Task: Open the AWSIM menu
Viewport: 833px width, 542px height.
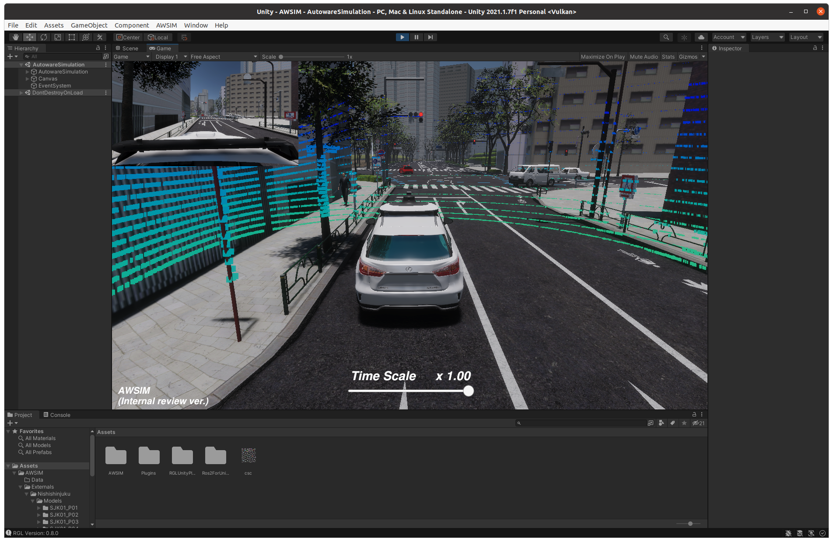Action: [x=166, y=25]
